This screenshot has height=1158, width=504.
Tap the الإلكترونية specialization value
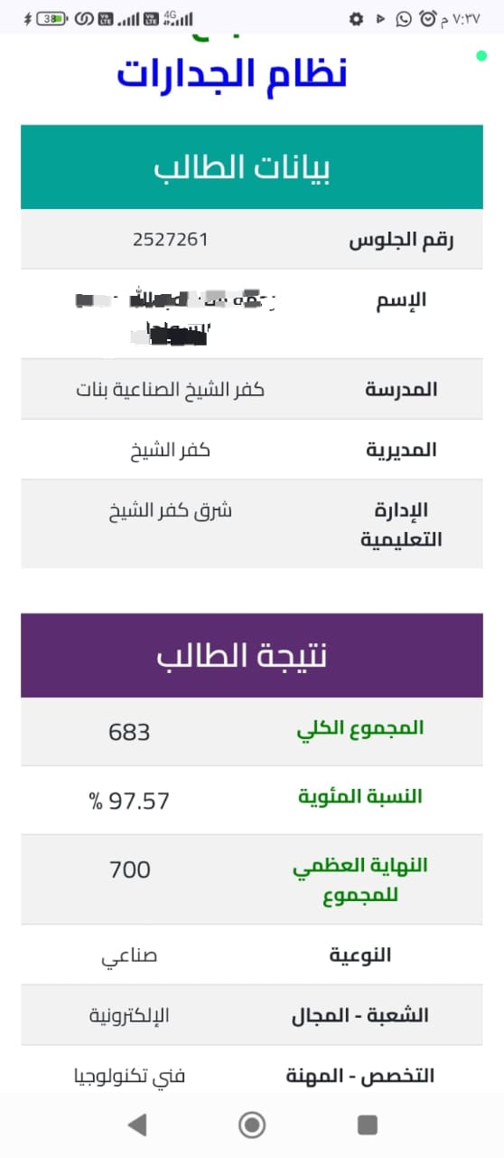pyautogui.click(x=129, y=1015)
